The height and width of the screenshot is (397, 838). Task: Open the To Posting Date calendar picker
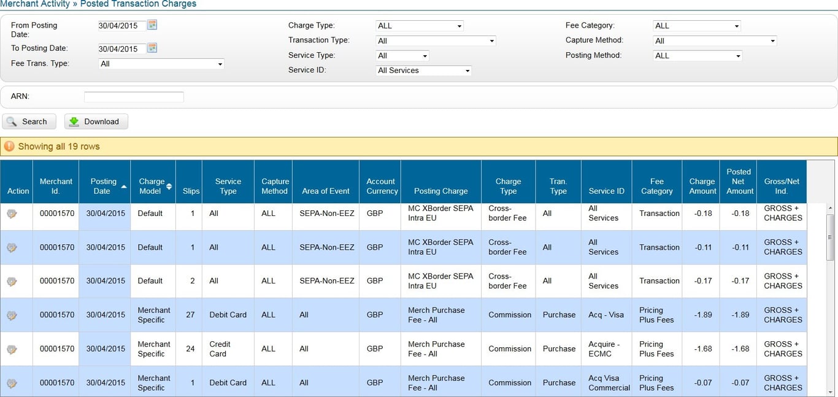tap(152, 48)
